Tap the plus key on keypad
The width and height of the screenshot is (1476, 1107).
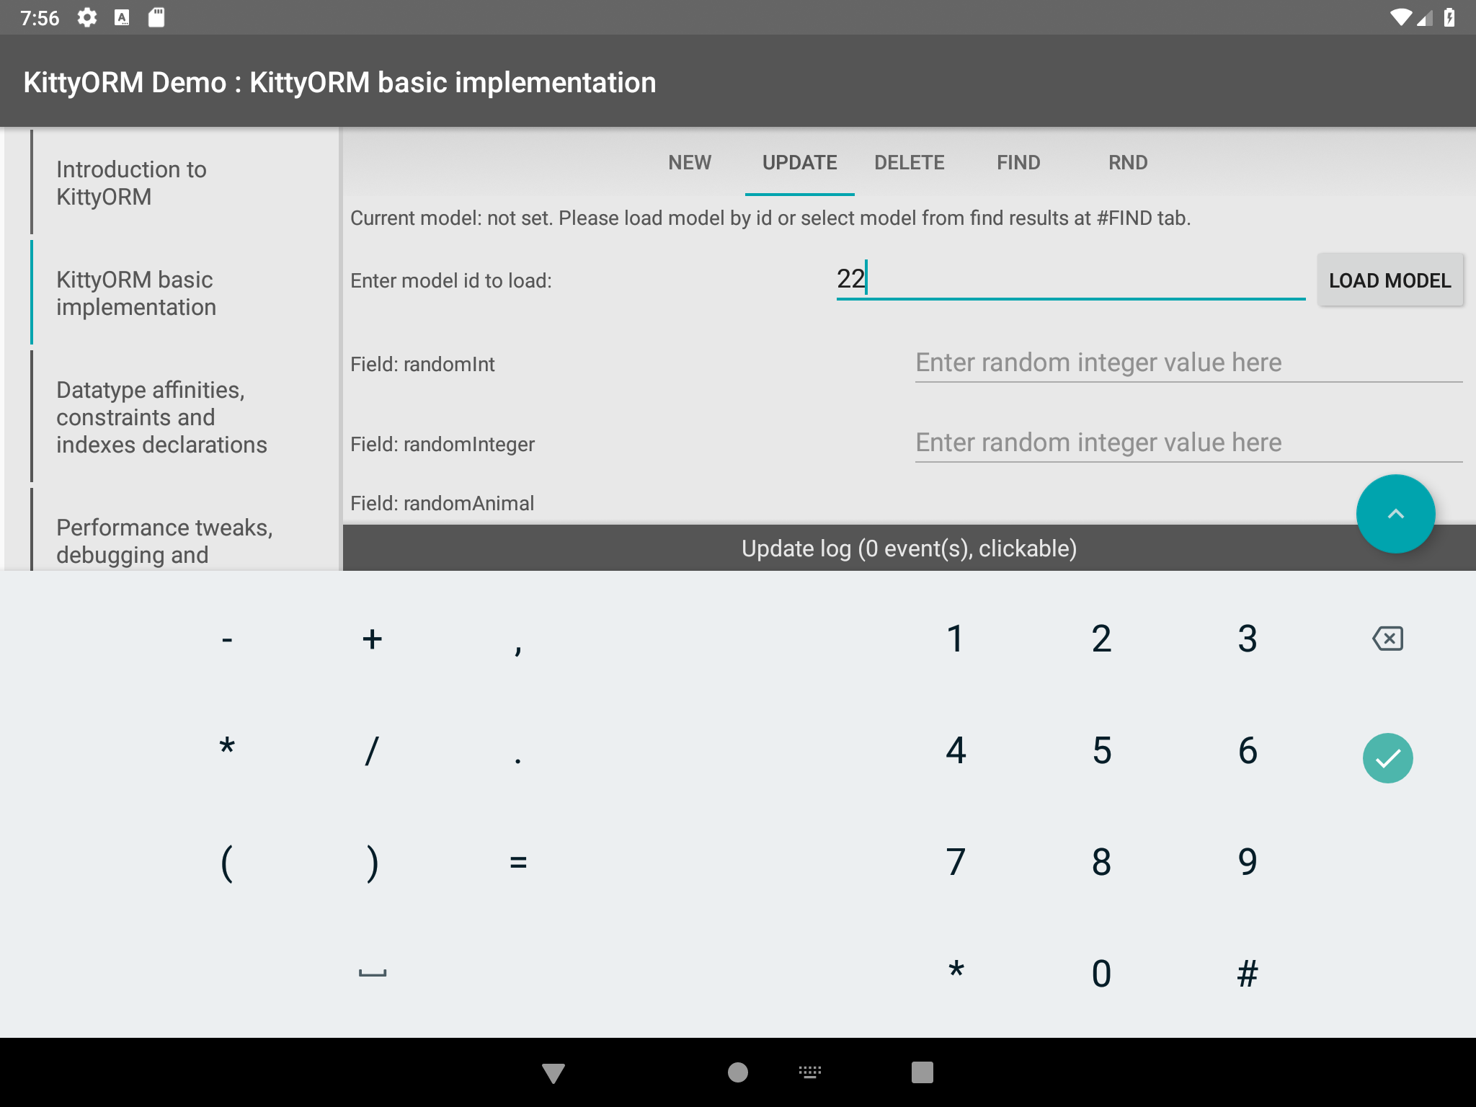(373, 639)
